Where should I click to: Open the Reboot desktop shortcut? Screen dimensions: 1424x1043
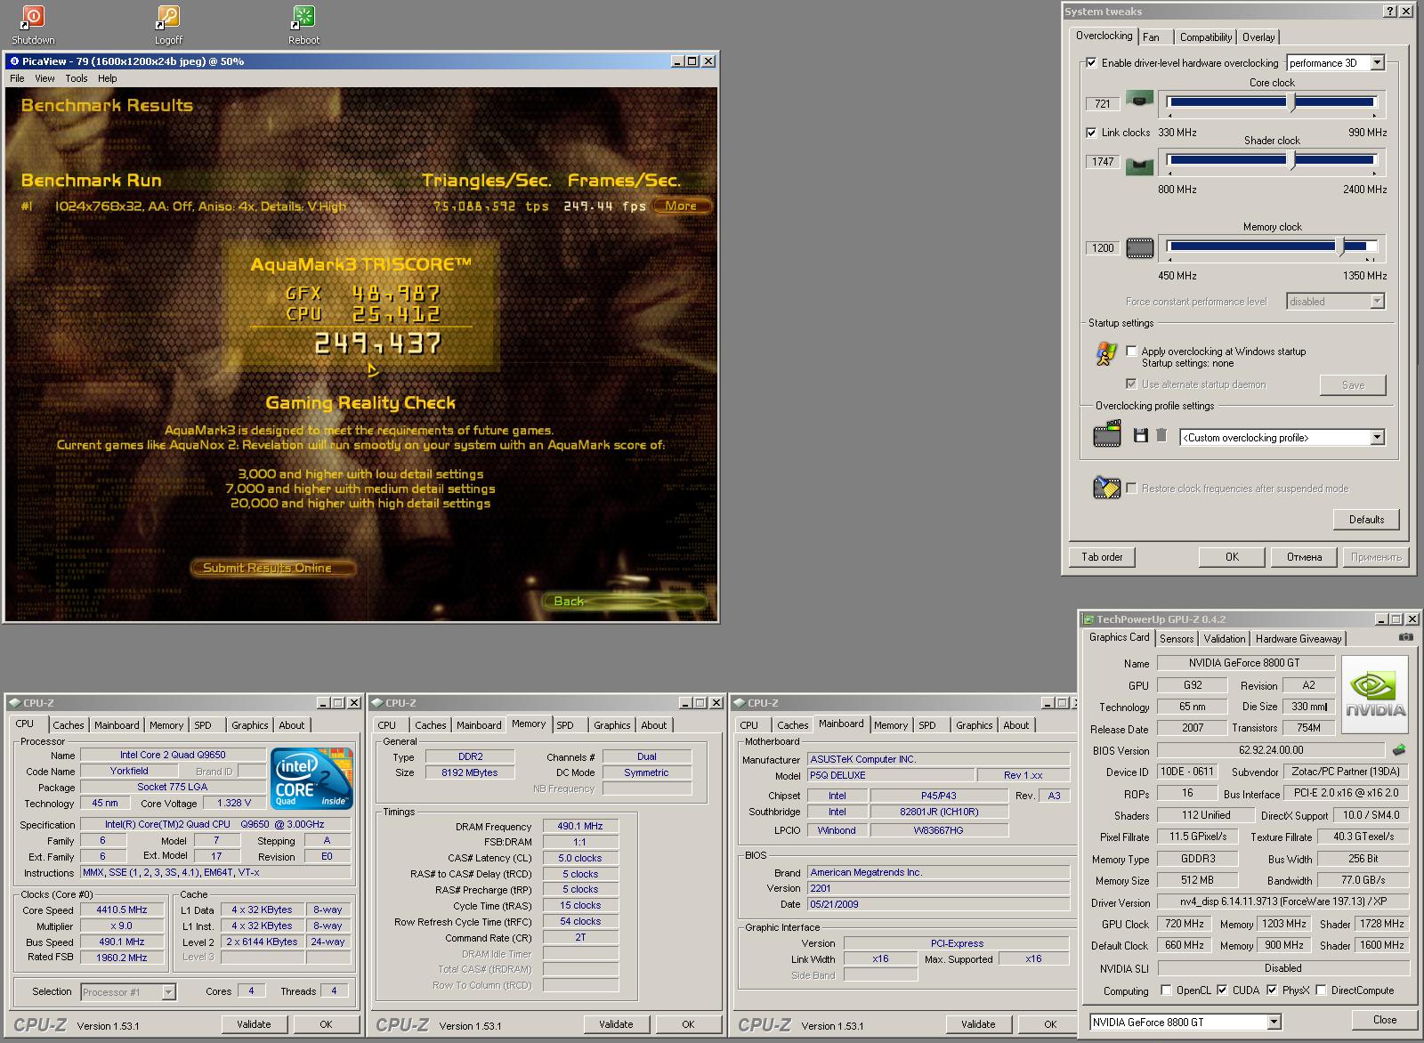(x=303, y=25)
